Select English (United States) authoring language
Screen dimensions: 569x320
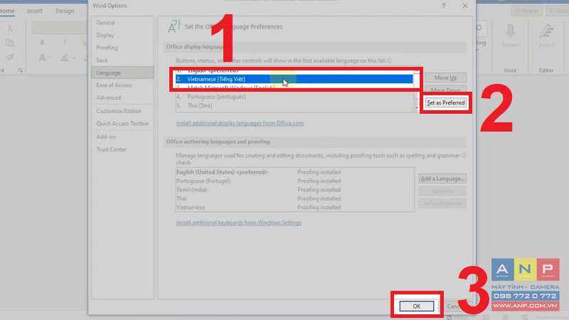click(294, 172)
